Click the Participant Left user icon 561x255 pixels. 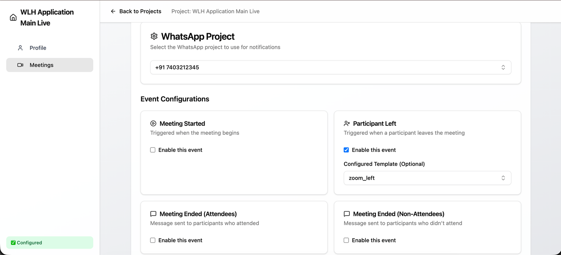click(347, 124)
